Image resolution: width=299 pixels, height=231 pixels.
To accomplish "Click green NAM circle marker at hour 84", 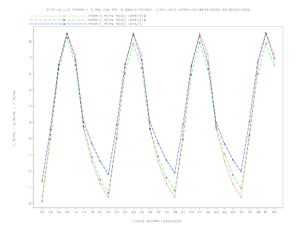I will pyautogui.click(x=274, y=65).
